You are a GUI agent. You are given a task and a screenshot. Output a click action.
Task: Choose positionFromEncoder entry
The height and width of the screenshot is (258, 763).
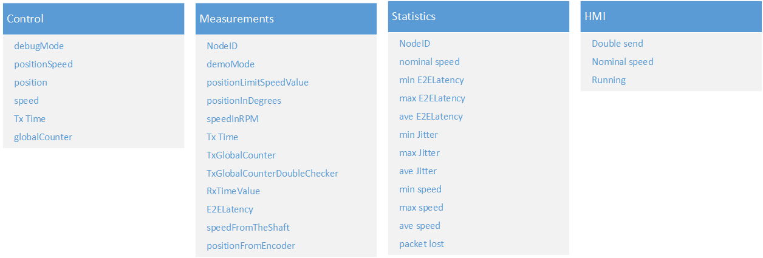pos(251,246)
